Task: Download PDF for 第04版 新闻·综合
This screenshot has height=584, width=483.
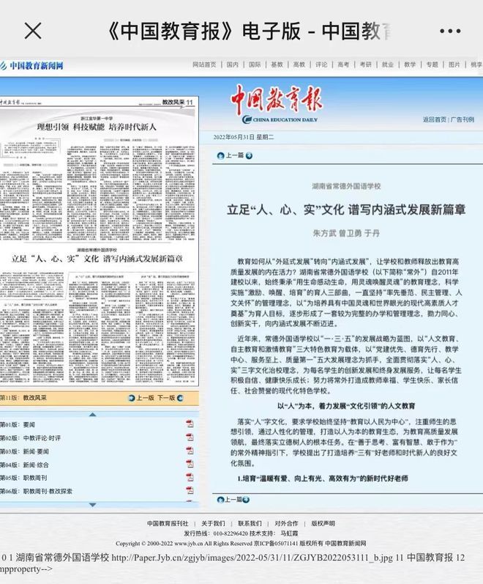Action: click(x=190, y=464)
